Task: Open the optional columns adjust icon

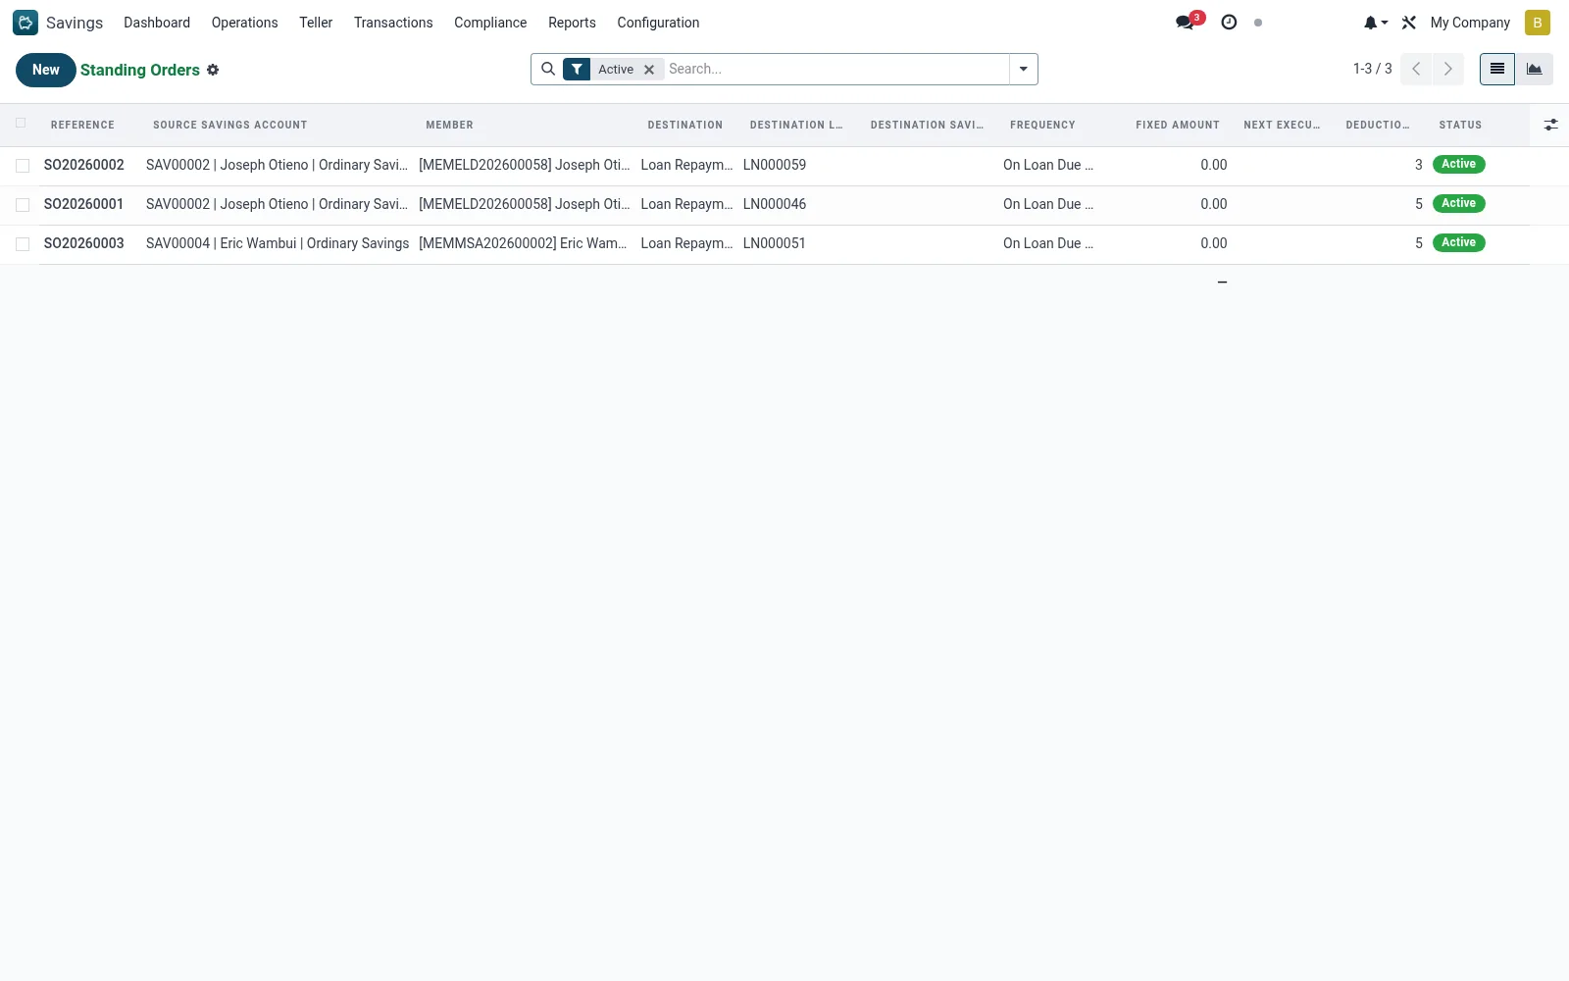Action: tap(1550, 125)
